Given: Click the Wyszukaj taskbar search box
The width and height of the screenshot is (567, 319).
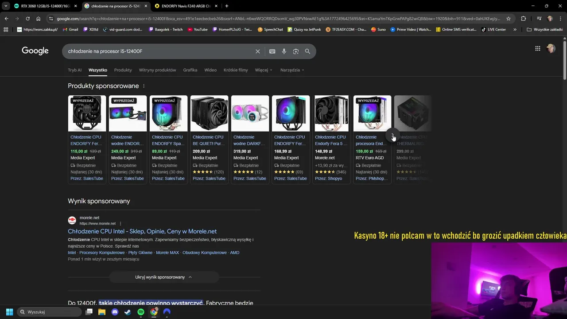Looking at the screenshot, I should coord(50,312).
